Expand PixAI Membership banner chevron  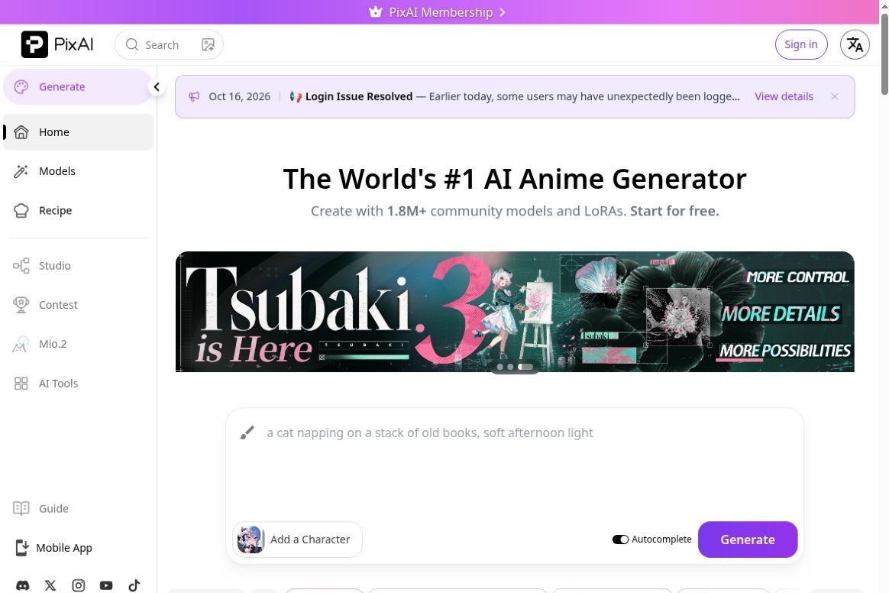503,12
